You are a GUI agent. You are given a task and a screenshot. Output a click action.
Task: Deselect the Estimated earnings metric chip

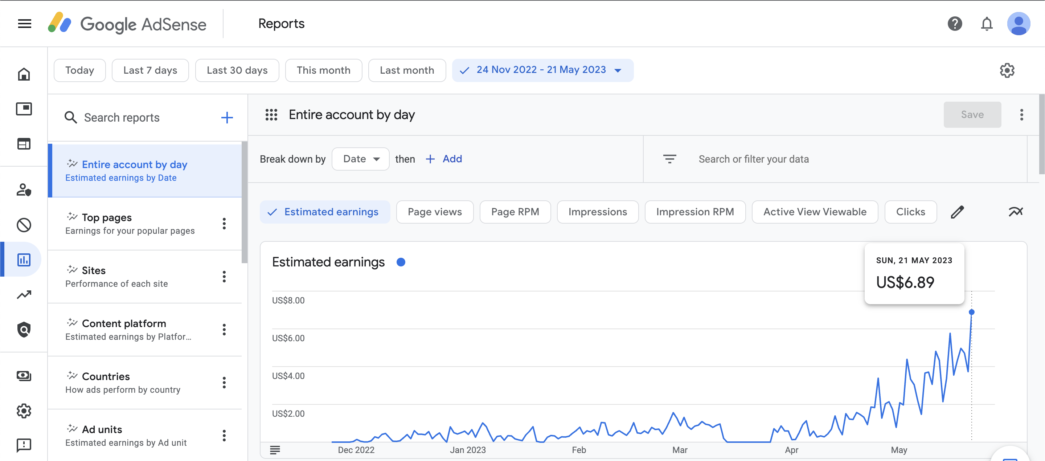pos(324,212)
